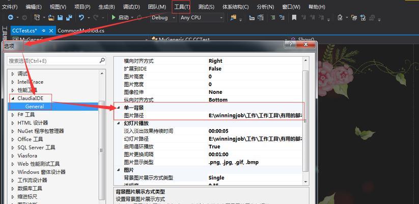Click the Open File folder icon

pyautogui.click(x=51, y=17)
